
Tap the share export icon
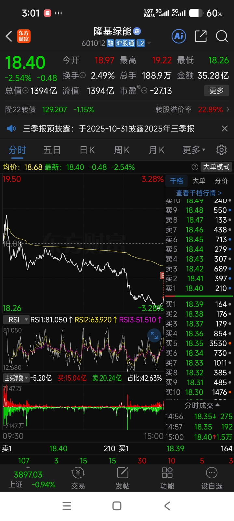[x=201, y=36]
